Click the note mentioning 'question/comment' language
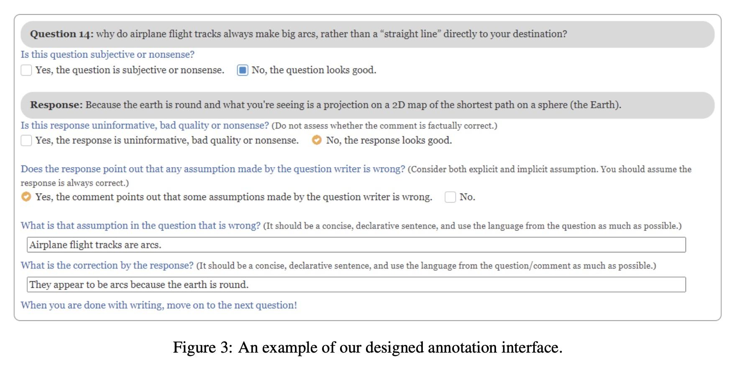 426,266
